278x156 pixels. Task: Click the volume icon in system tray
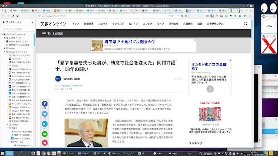(238, 153)
